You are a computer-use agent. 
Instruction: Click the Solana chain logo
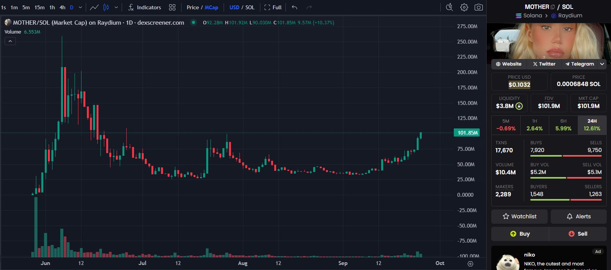[519, 16]
